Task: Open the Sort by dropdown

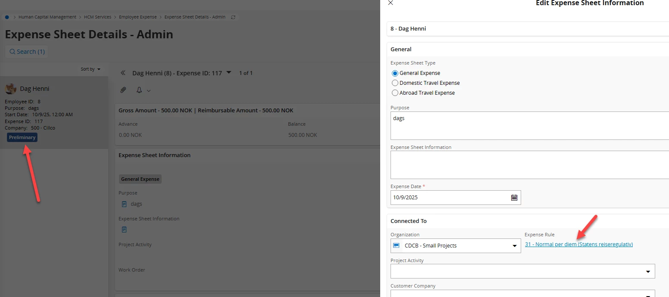Action: 91,69
